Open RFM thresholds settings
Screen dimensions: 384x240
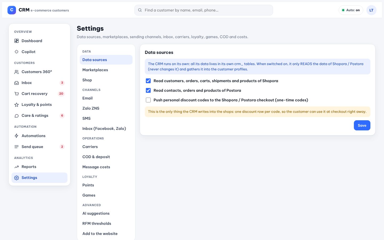pos(106,223)
